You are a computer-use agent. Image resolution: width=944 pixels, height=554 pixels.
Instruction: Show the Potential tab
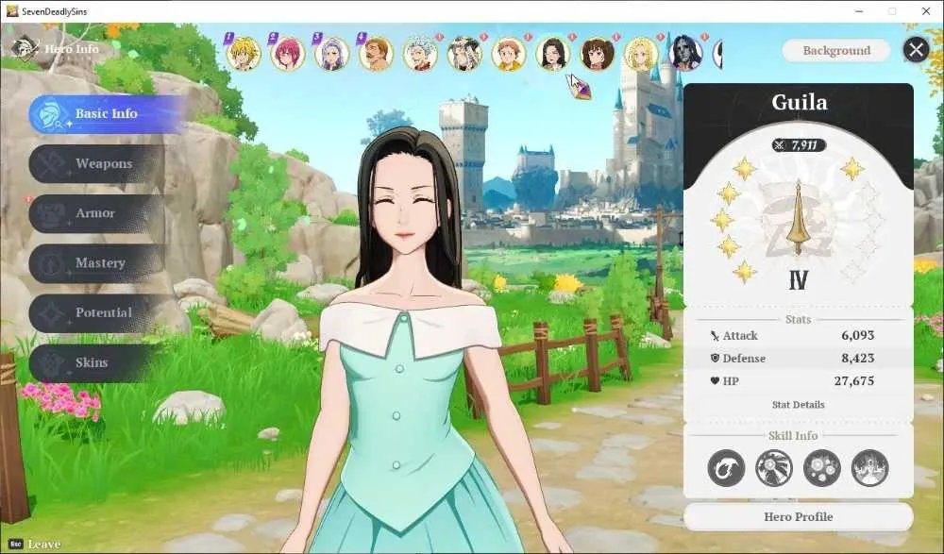[97, 313]
